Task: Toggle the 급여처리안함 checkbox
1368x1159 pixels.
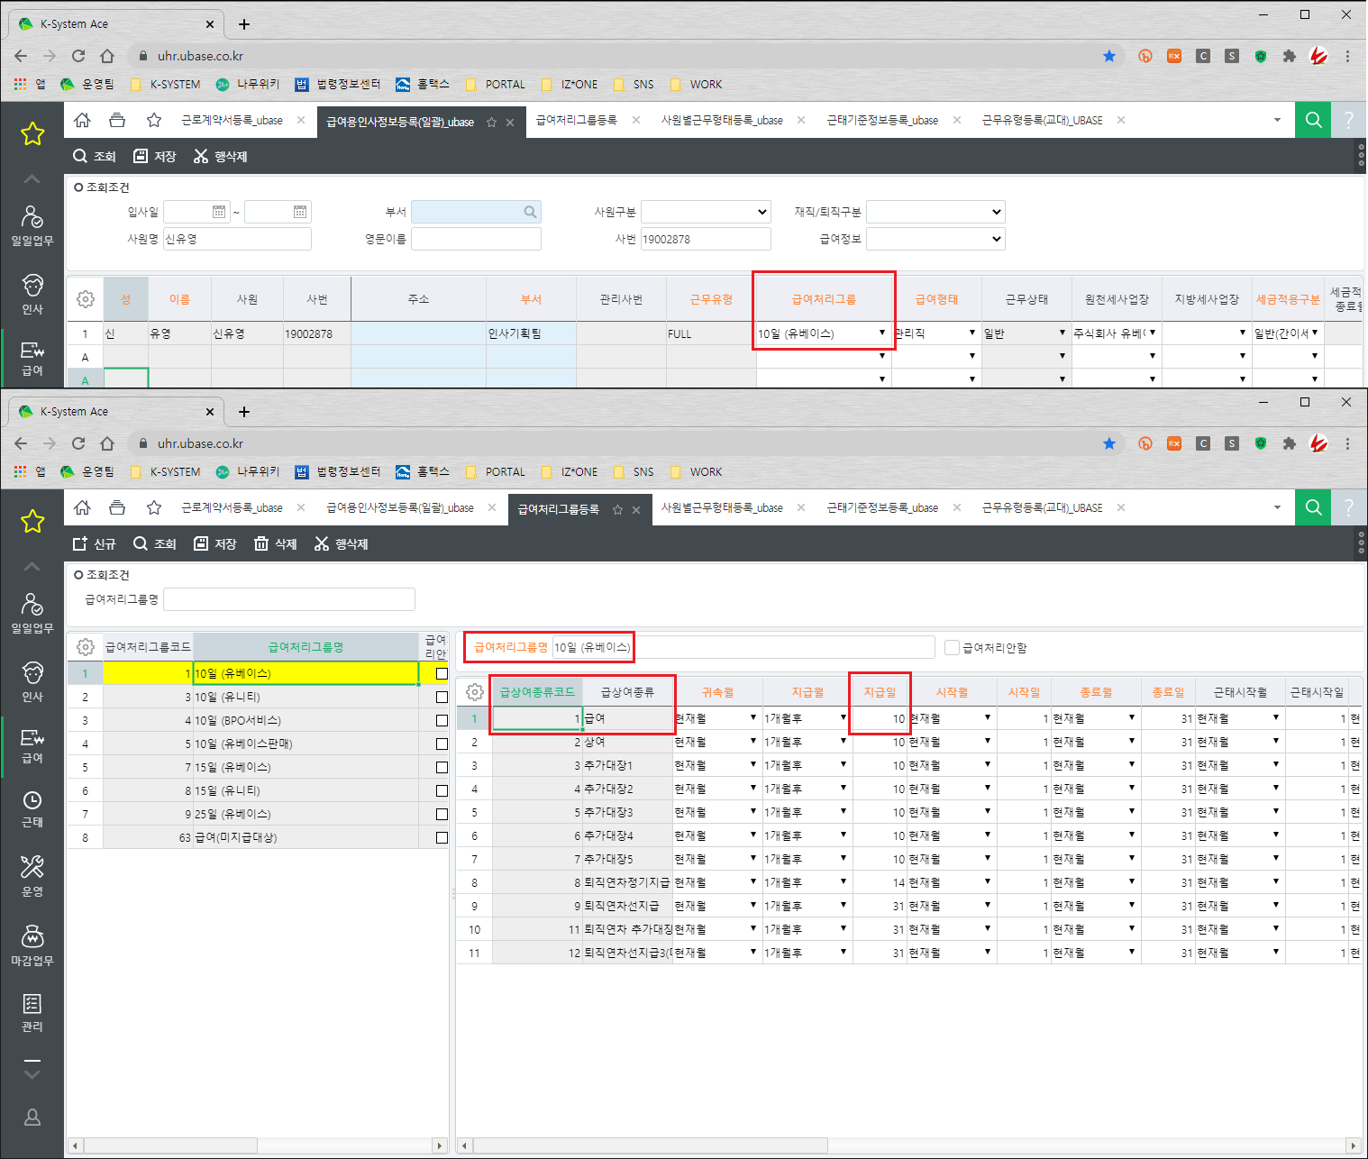Action: click(x=952, y=647)
